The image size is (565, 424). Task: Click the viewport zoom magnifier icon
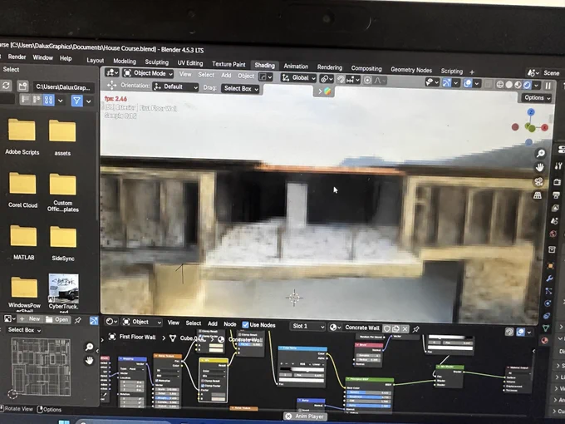(x=541, y=154)
